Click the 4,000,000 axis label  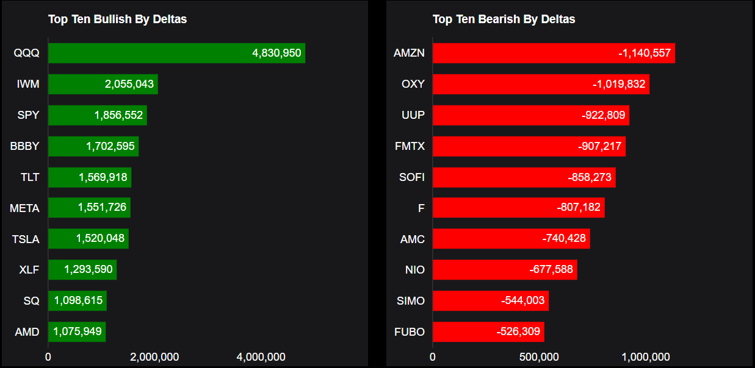[261, 357]
